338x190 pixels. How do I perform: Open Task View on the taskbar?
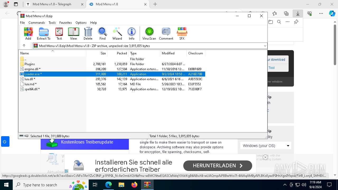click(95, 185)
